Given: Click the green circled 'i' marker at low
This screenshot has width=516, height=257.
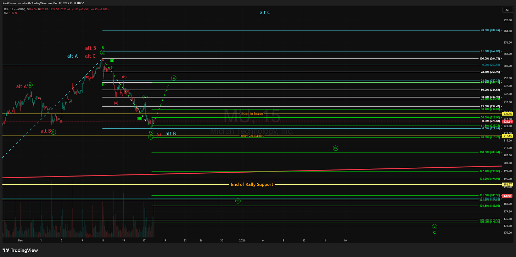Looking at the screenshot, I should coord(151,137).
